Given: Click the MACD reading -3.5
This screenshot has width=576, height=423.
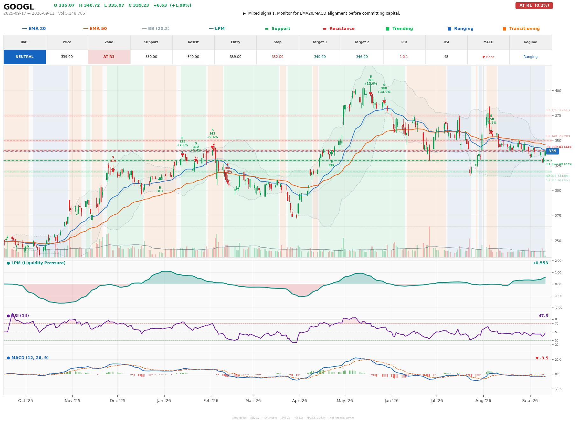Looking at the screenshot, I should [x=542, y=358].
